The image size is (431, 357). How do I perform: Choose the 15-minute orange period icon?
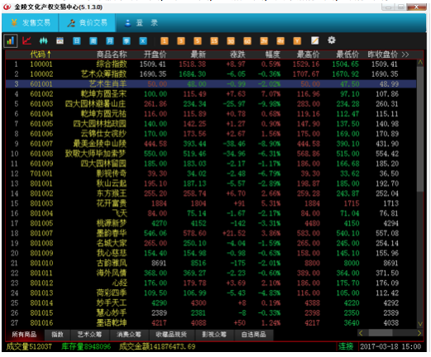(214, 40)
